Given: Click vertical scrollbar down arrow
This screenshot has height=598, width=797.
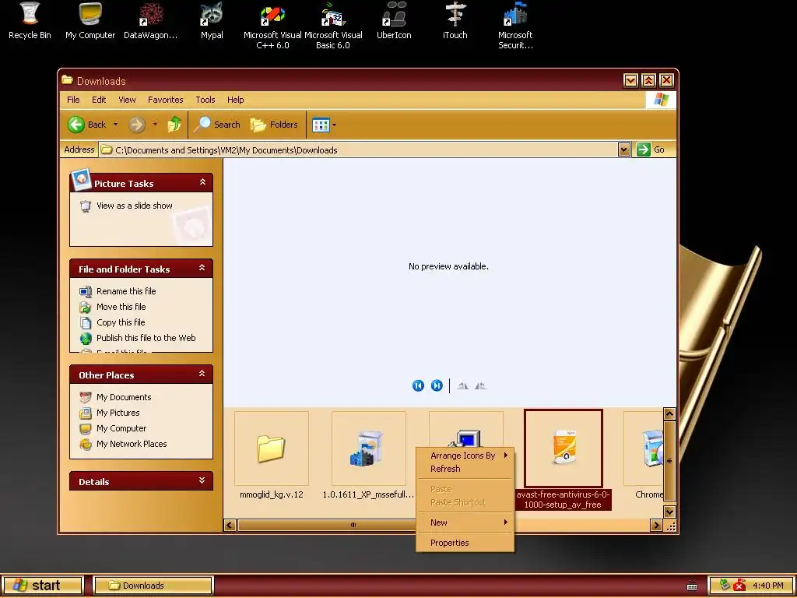Looking at the screenshot, I should [x=669, y=512].
